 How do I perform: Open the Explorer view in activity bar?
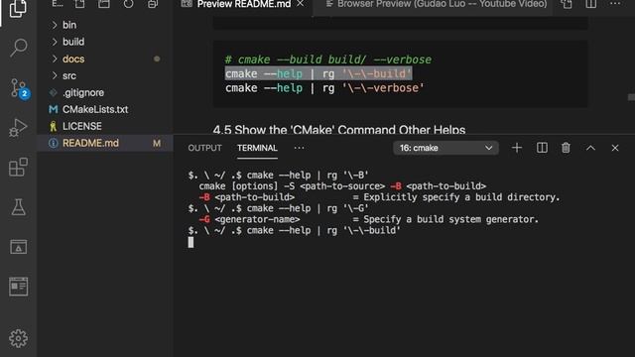coord(18,8)
